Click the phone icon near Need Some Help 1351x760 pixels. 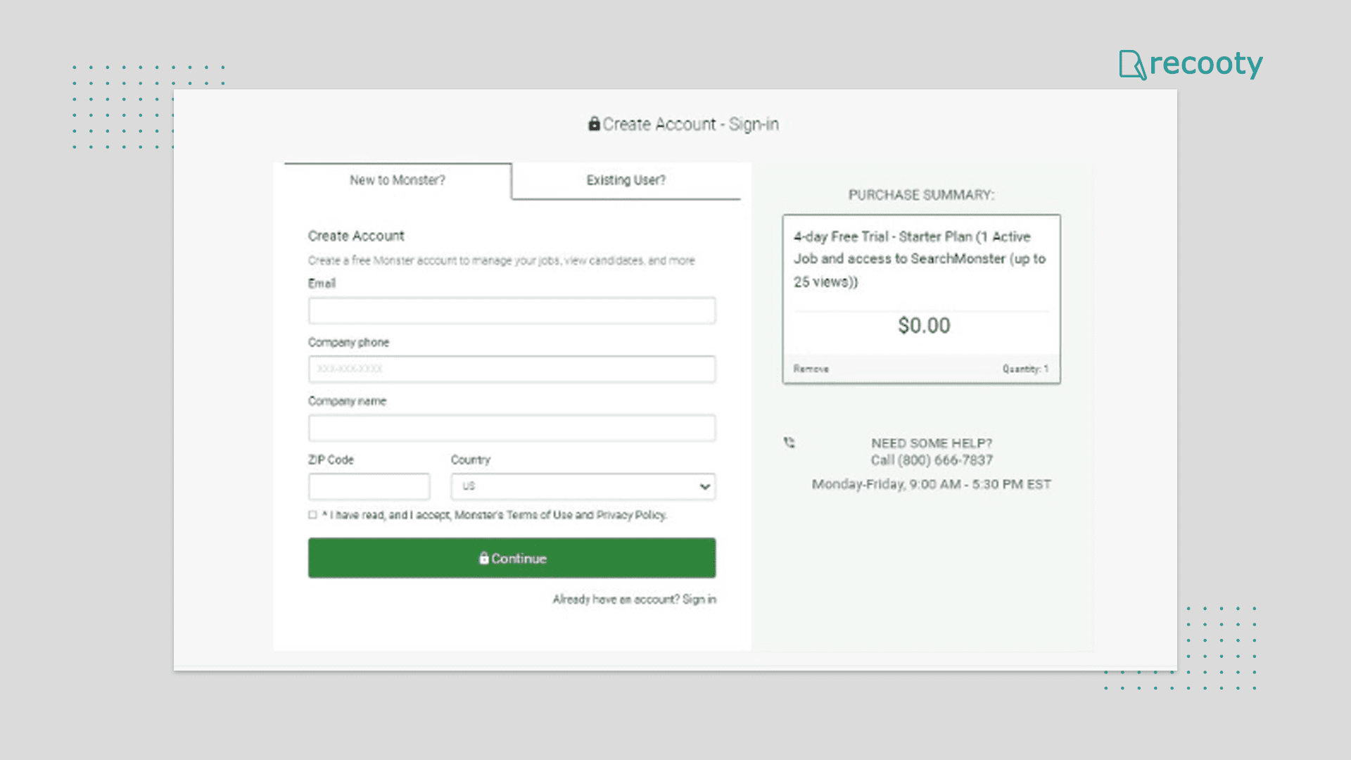tap(789, 443)
